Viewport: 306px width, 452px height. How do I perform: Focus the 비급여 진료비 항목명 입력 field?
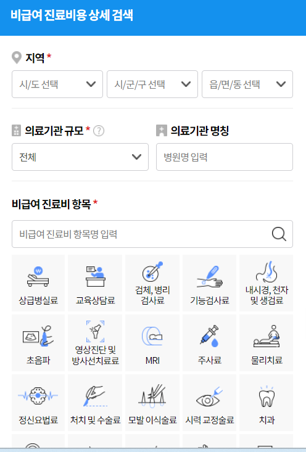pyautogui.click(x=152, y=234)
